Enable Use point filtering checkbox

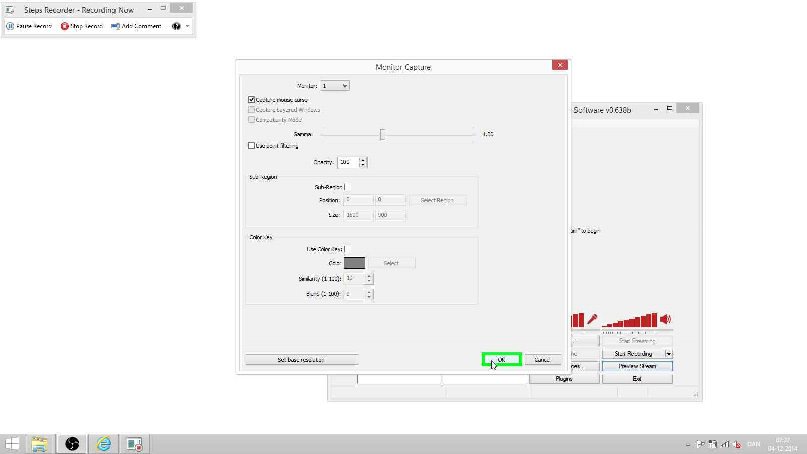[251, 146]
